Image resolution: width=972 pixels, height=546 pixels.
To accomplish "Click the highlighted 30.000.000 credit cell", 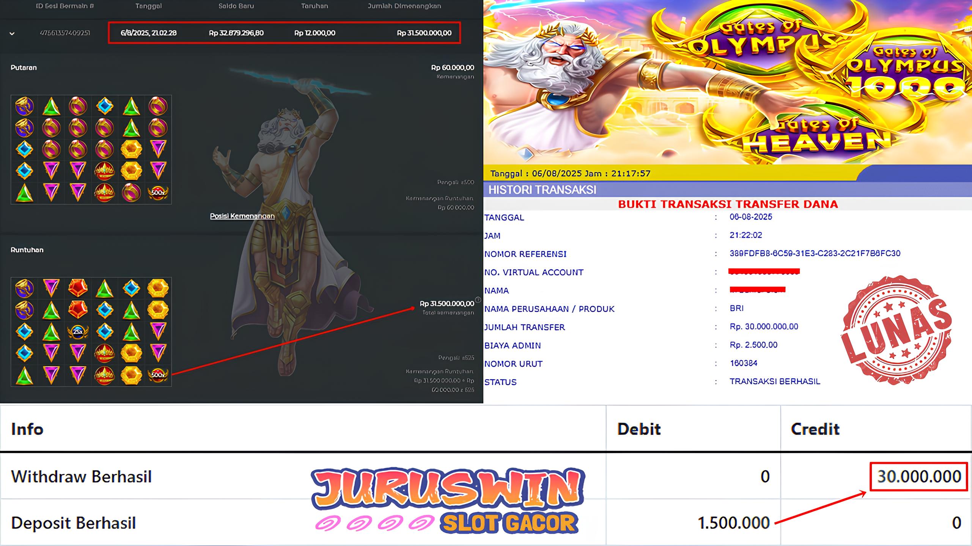I will [x=919, y=477].
